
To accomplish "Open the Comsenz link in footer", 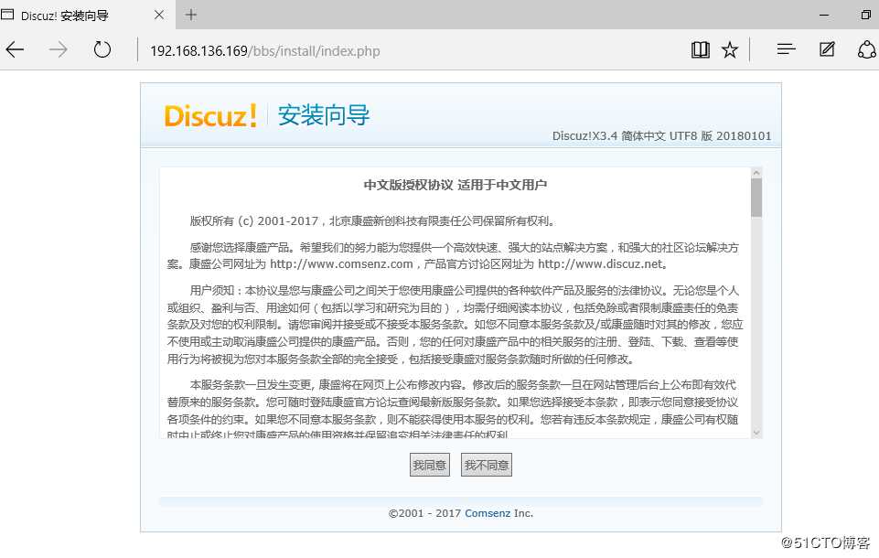I will (488, 513).
